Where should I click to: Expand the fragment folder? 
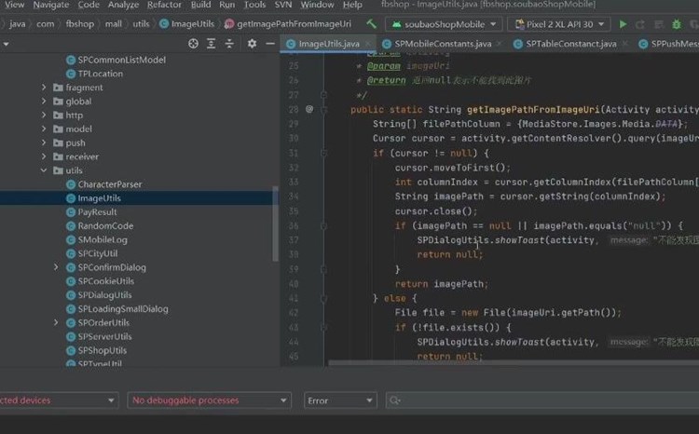pos(44,88)
